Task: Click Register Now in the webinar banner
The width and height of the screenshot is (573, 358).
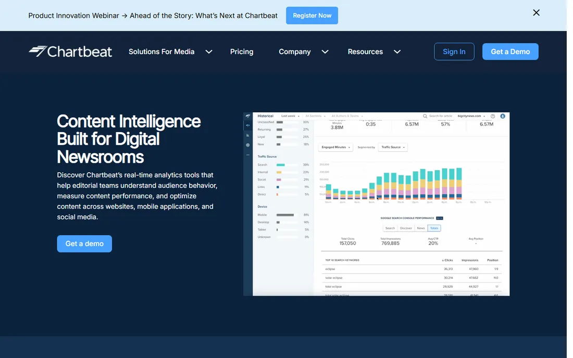Action: coord(312,15)
